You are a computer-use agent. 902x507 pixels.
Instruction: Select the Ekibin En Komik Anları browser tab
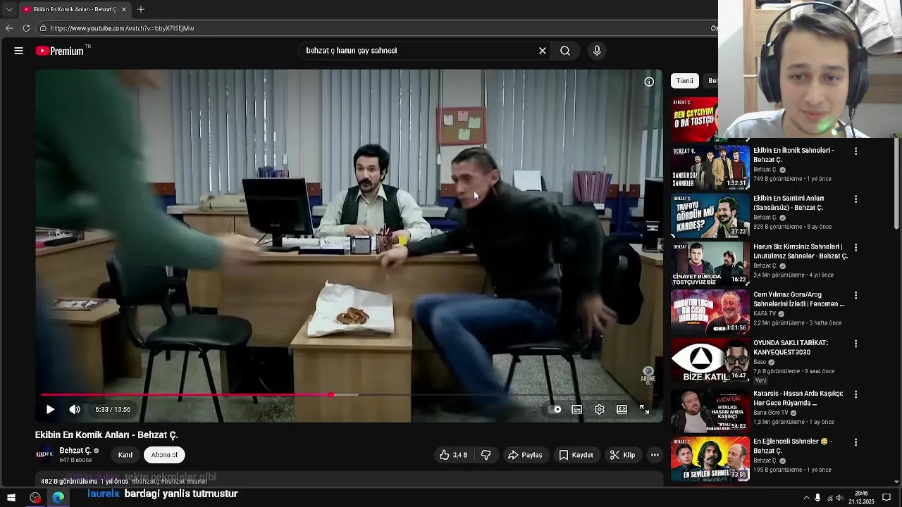pos(75,9)
